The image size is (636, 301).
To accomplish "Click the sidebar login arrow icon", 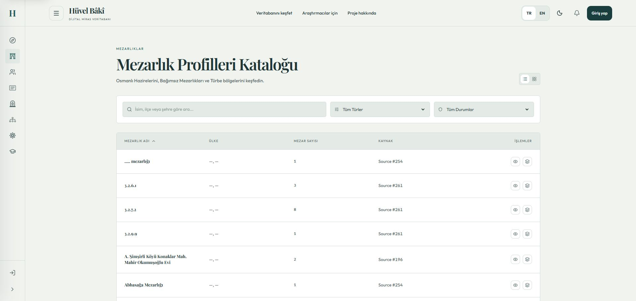I will pos(13,273).
